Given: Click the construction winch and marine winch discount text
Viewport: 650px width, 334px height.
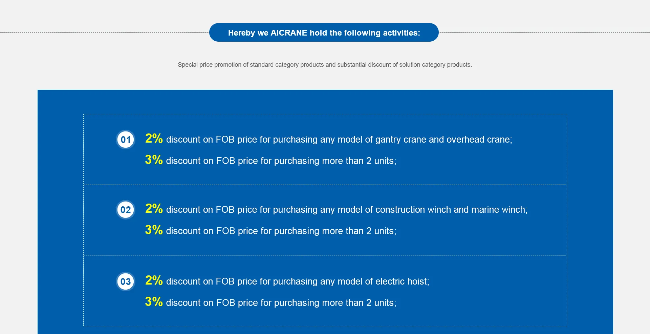Looking at the screenshot, I should coord(347,210).
